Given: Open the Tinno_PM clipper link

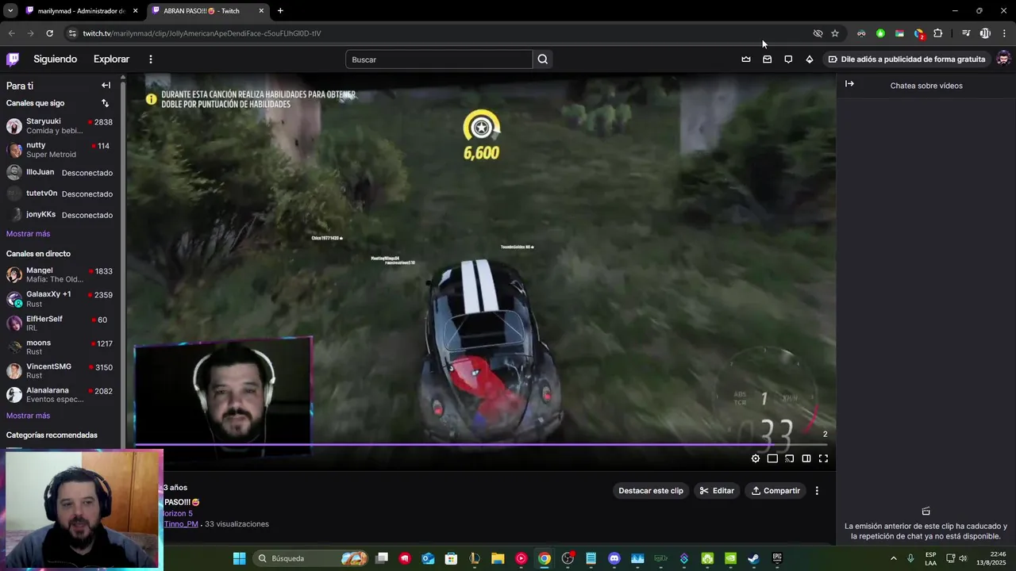Looking at the screenshot, I should (x=181, y=524).
